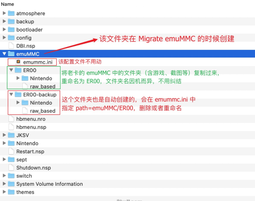Collapse the emuMMC folder
The height and width of the screenshot is (201, 255).
tap(4, 54)
